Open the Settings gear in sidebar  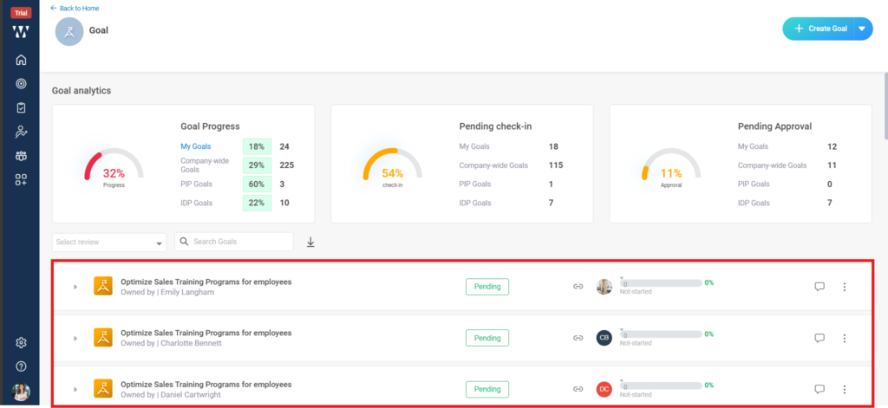pyautogui.click(x=21, y=342)
